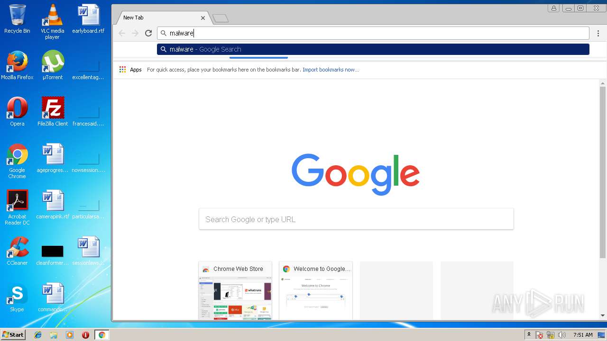Select the Opera desktop icon
The width and height of the screenshot is (607, 341).
(x=17, y=112)
